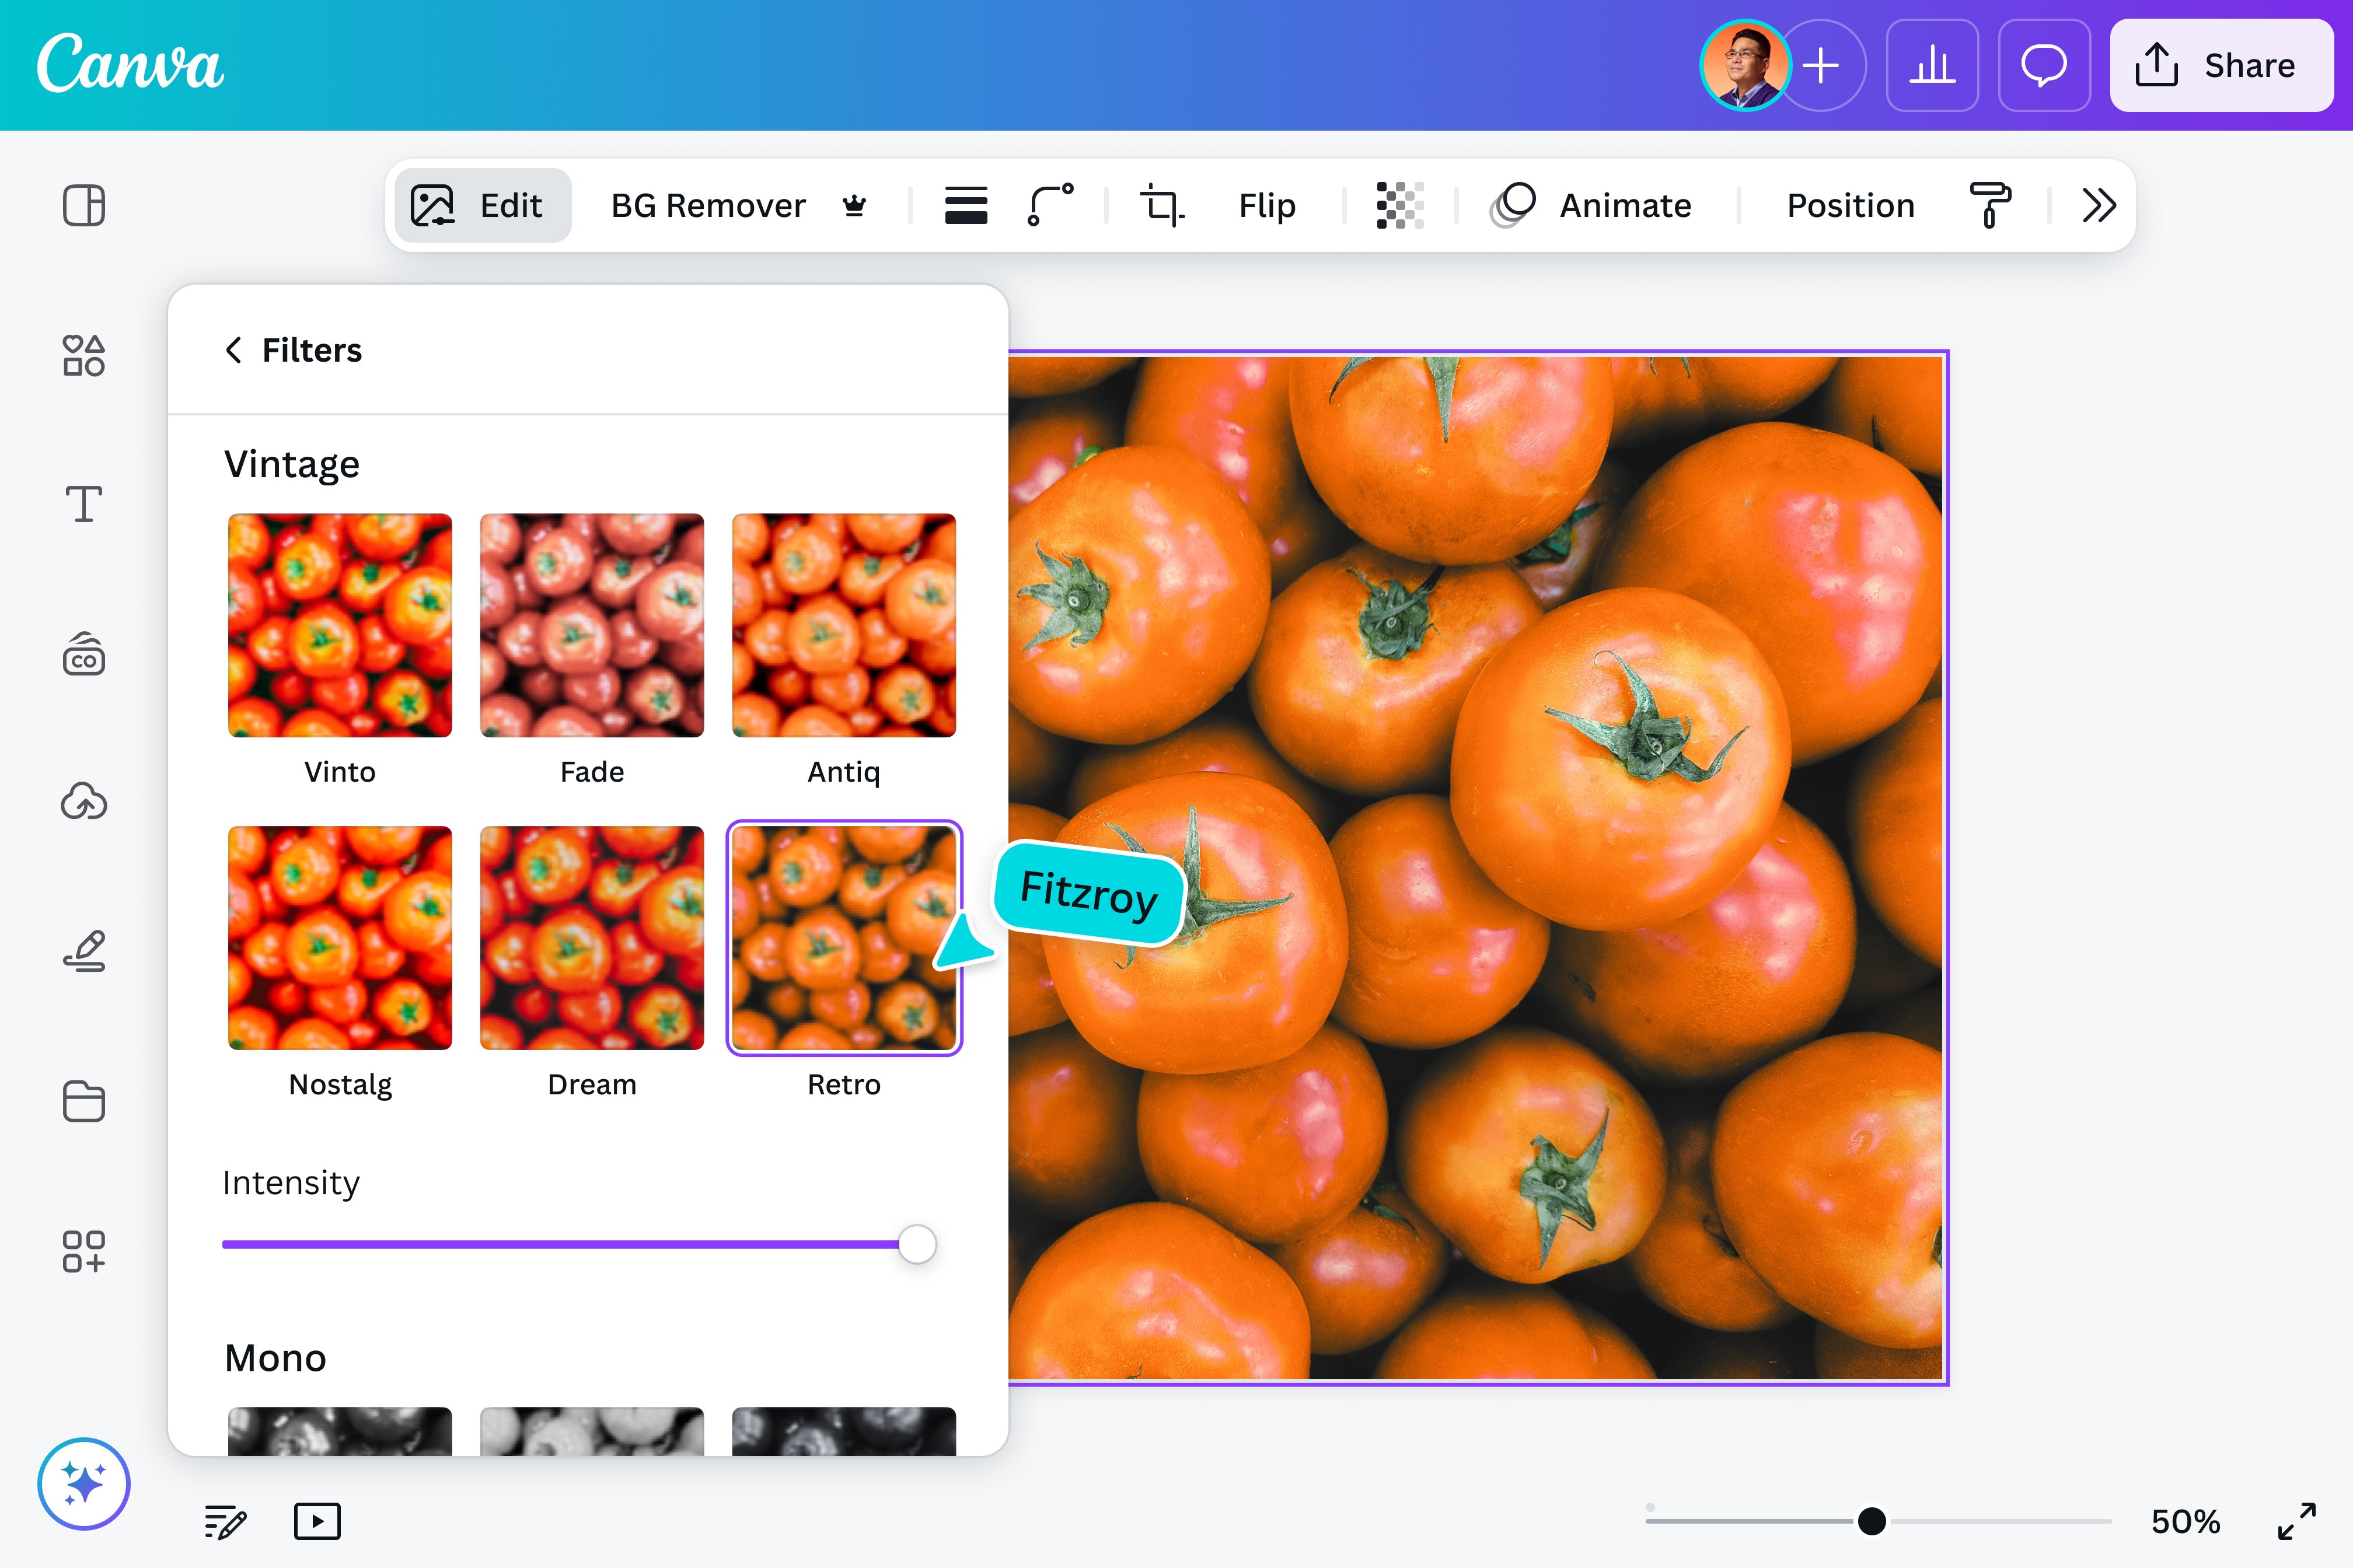Screen dimensions: 2353x1568
Task: Click the Share button
Action: coord(2222,65)
